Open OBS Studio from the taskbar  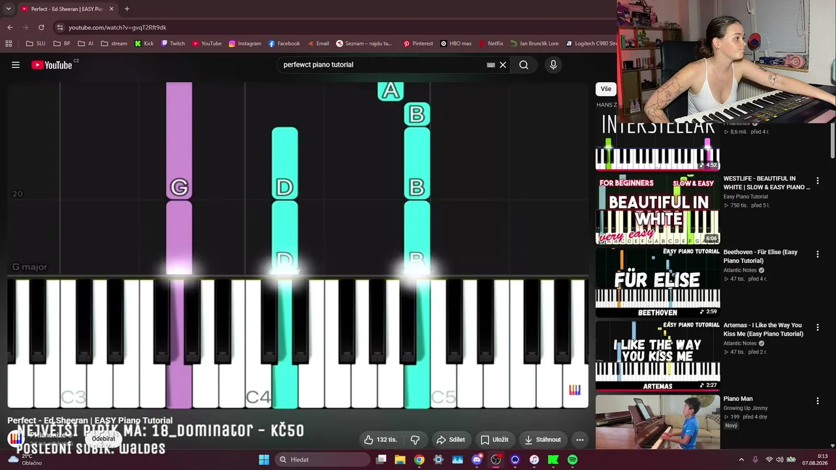[x=496, y=460]
